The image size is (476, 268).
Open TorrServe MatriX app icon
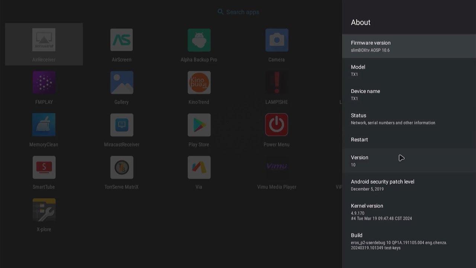122,167
